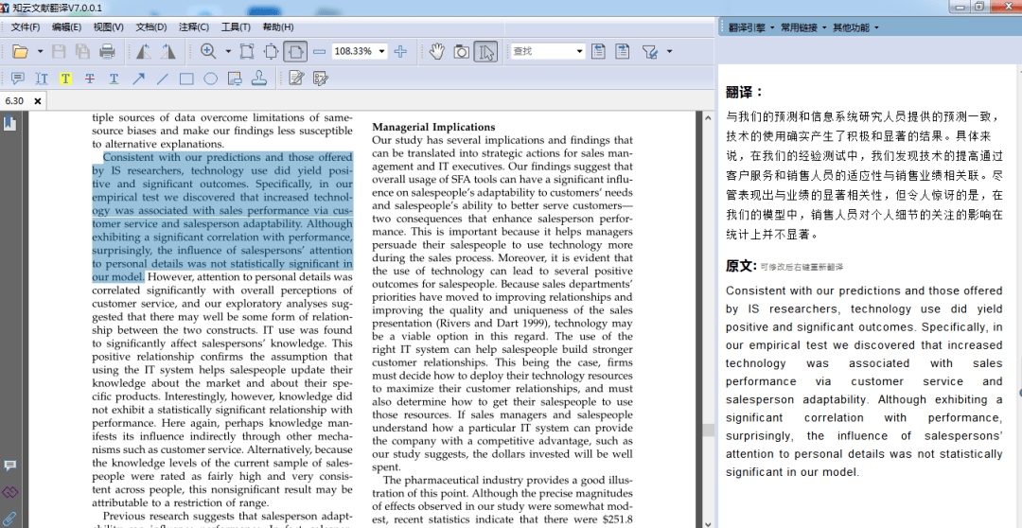Select the text box annotation tool

pyautogui.click(x=235, y=79)
